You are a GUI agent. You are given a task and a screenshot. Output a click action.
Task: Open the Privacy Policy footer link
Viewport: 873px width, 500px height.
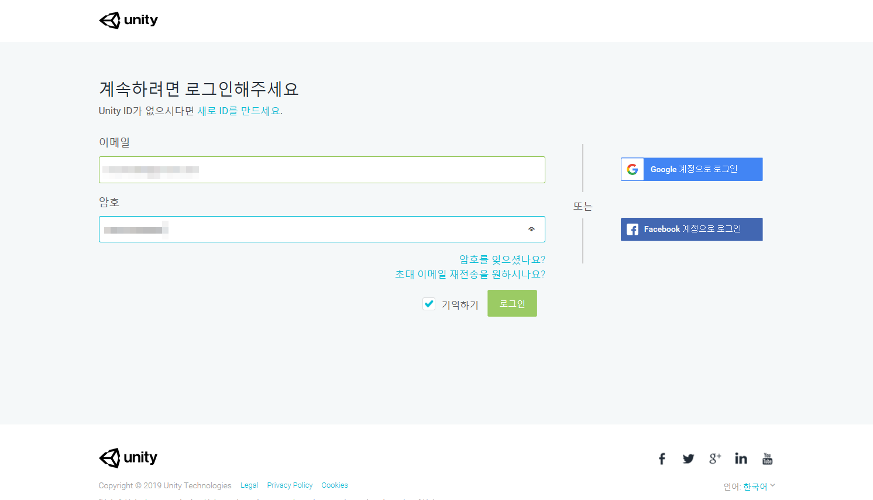point(290,485)
